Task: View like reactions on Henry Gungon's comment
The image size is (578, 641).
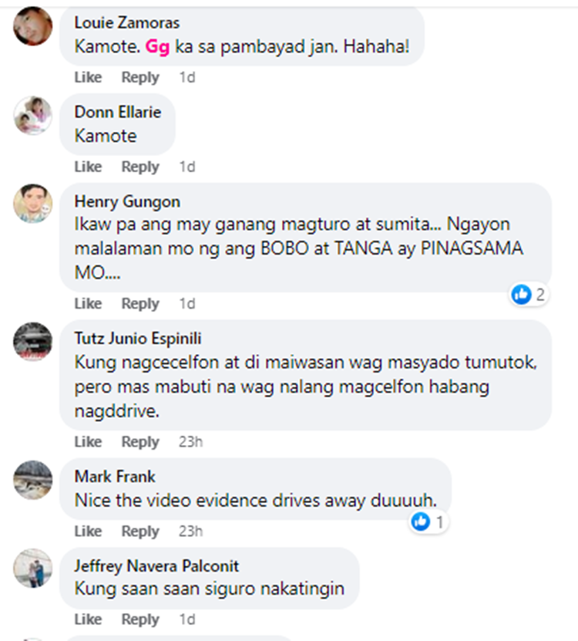Action: [x=529, y=295]
